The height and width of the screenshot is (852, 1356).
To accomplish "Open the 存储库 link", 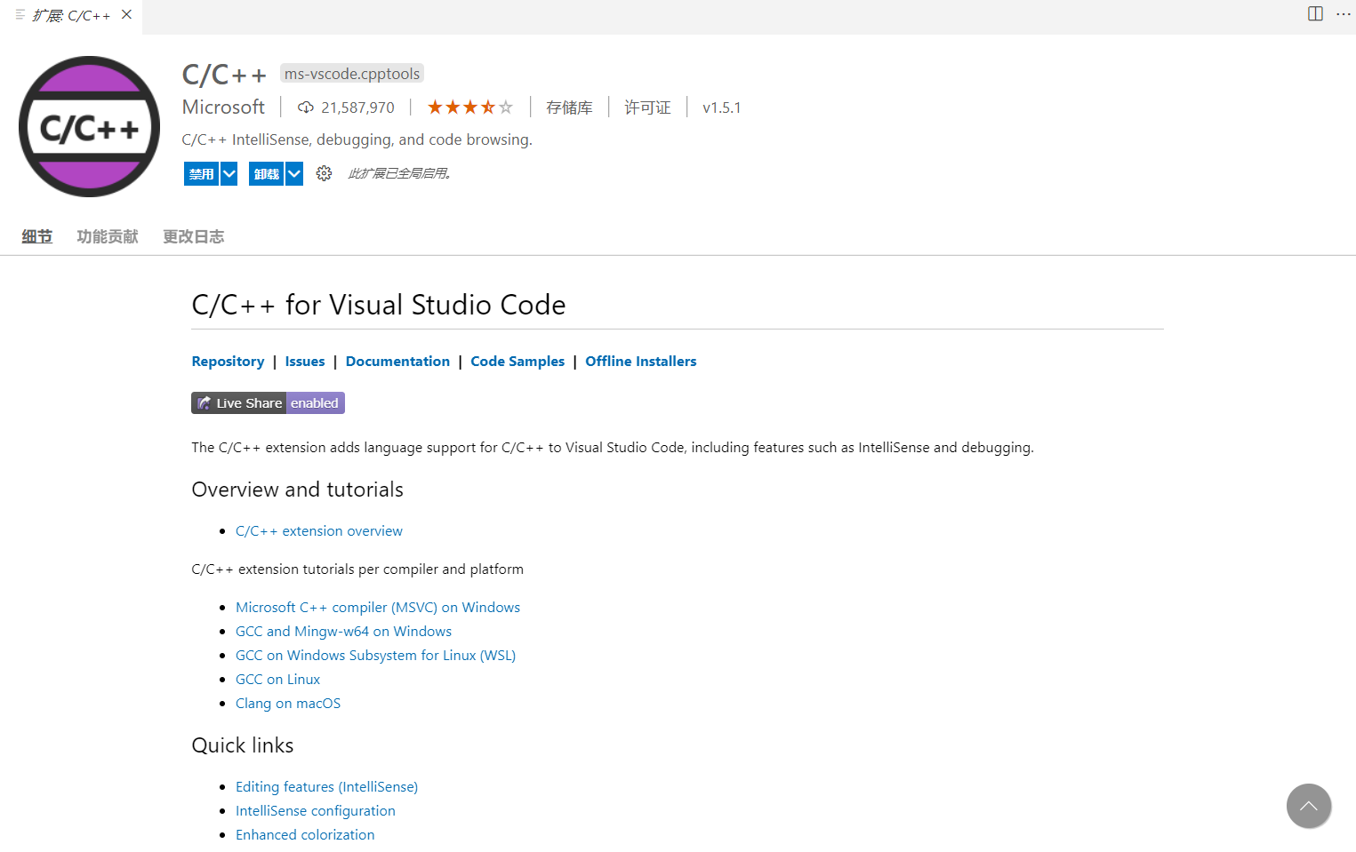I will [569, 107].
